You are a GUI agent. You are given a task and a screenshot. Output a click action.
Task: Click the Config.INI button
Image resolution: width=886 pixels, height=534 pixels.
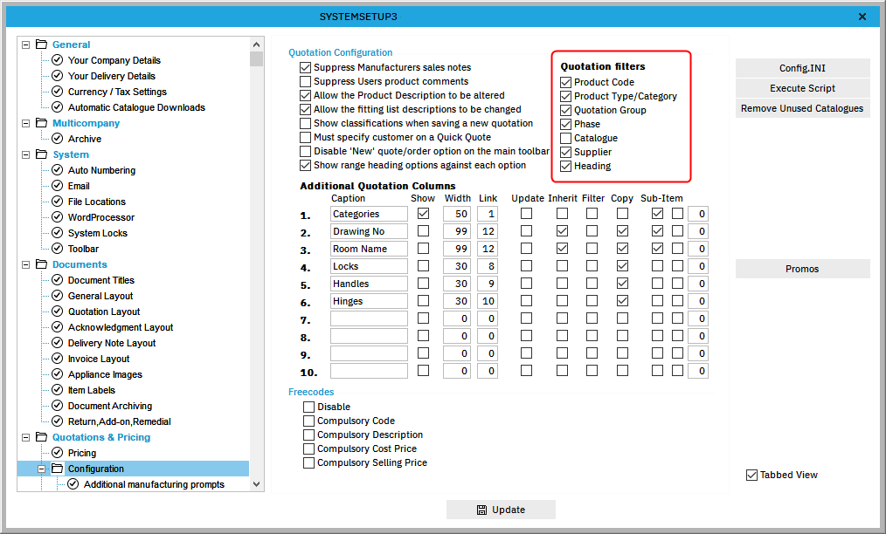[802, 68]
